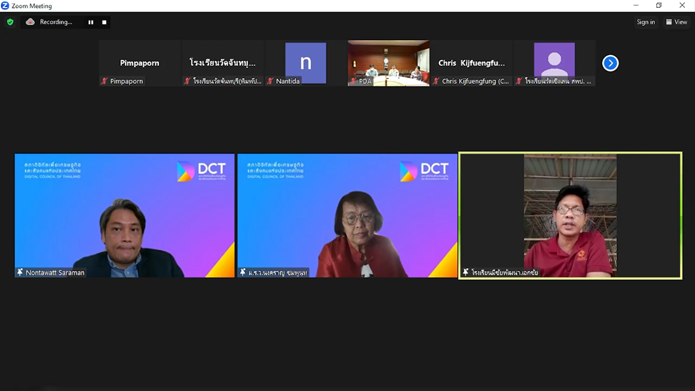
Task: Click the green encryption shield icon
Action: [10, 22]
